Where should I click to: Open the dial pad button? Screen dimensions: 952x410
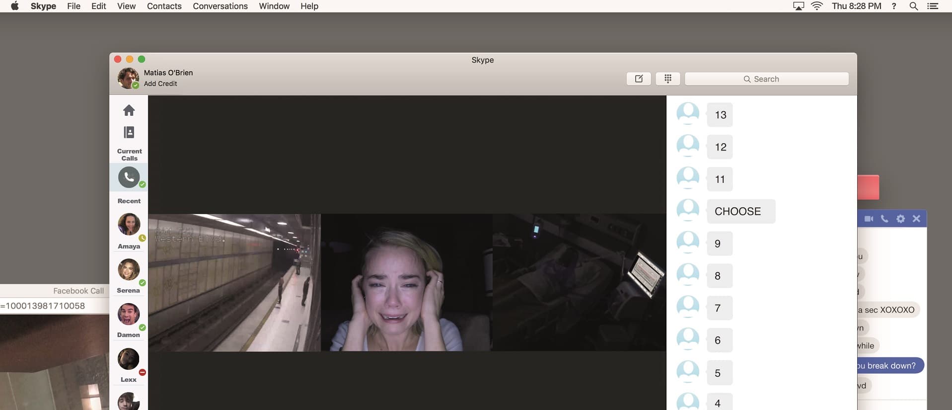(667, 79)
